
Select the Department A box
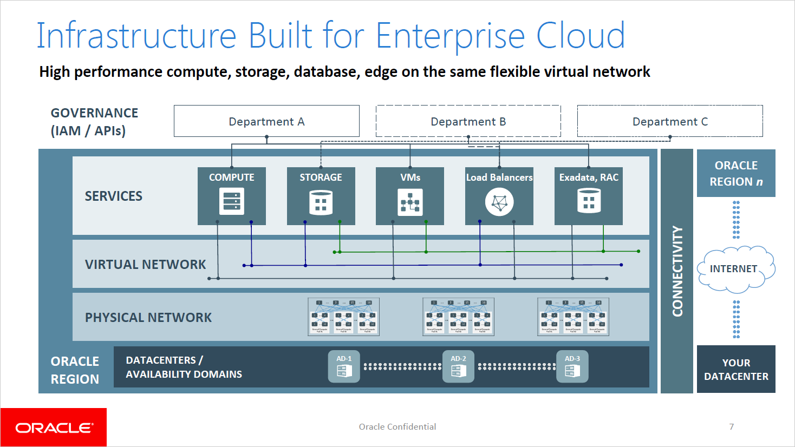(x=266, y=121)
